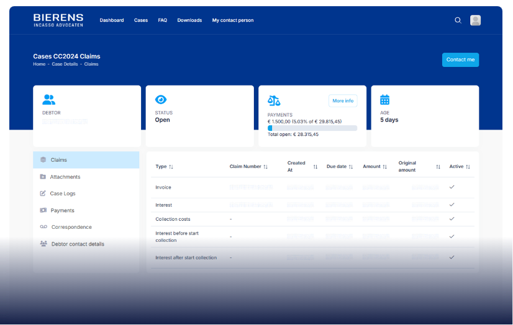Click the Debtor contact details icon
Screen dimensions: 513x325
(x=43, y=244)
